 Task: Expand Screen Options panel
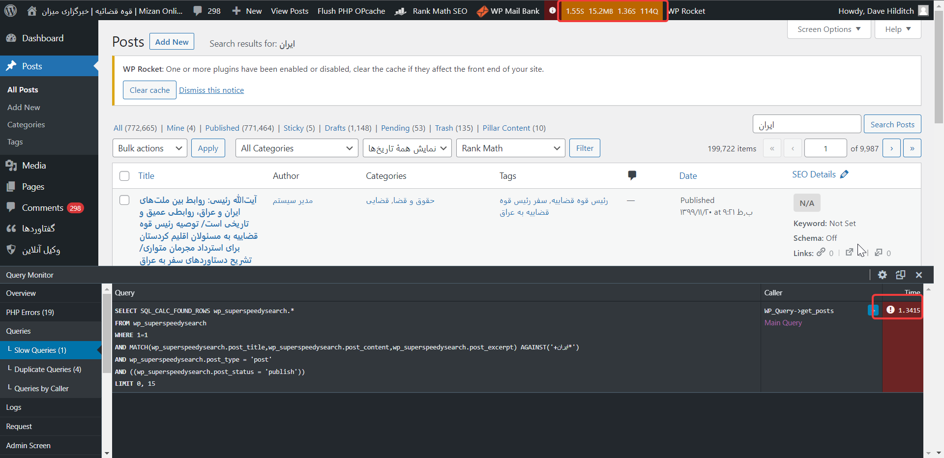click(x=829, y=29)
